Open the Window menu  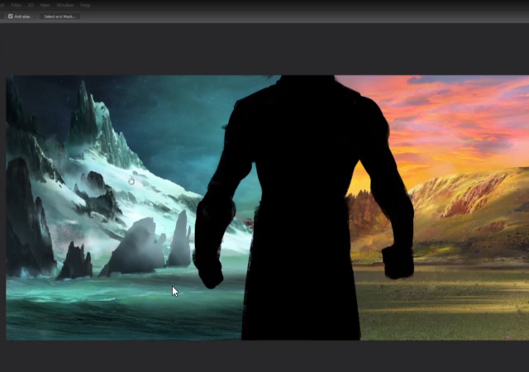[64, 5]
